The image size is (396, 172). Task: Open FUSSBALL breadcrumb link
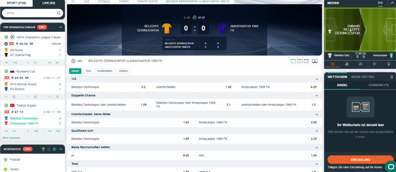(x=104, y=1)
